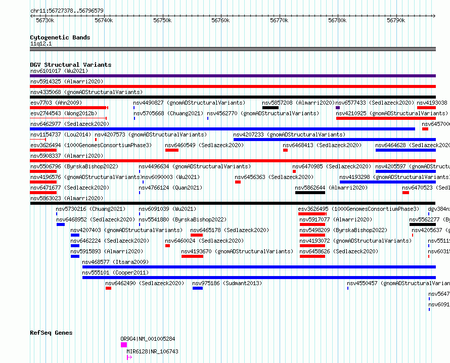Select nsv6460549 (Sedlazeck2020) label
The image size is (450, 363).
click(x=204, y=145)
